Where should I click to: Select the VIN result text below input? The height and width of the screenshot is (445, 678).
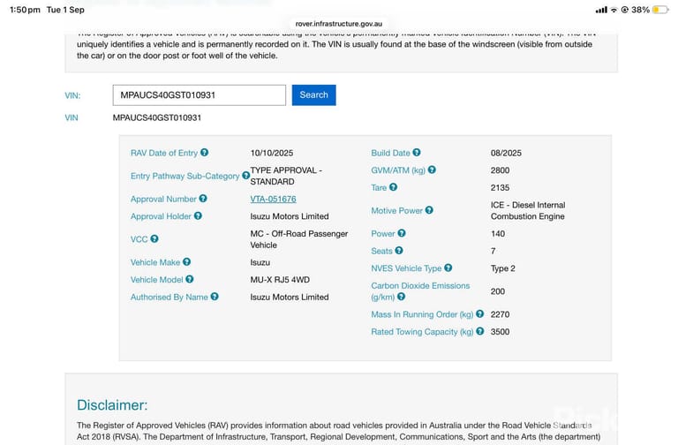pyautogui.click(x=157, y=117)
